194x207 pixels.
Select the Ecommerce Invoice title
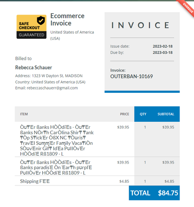(67, 19)
